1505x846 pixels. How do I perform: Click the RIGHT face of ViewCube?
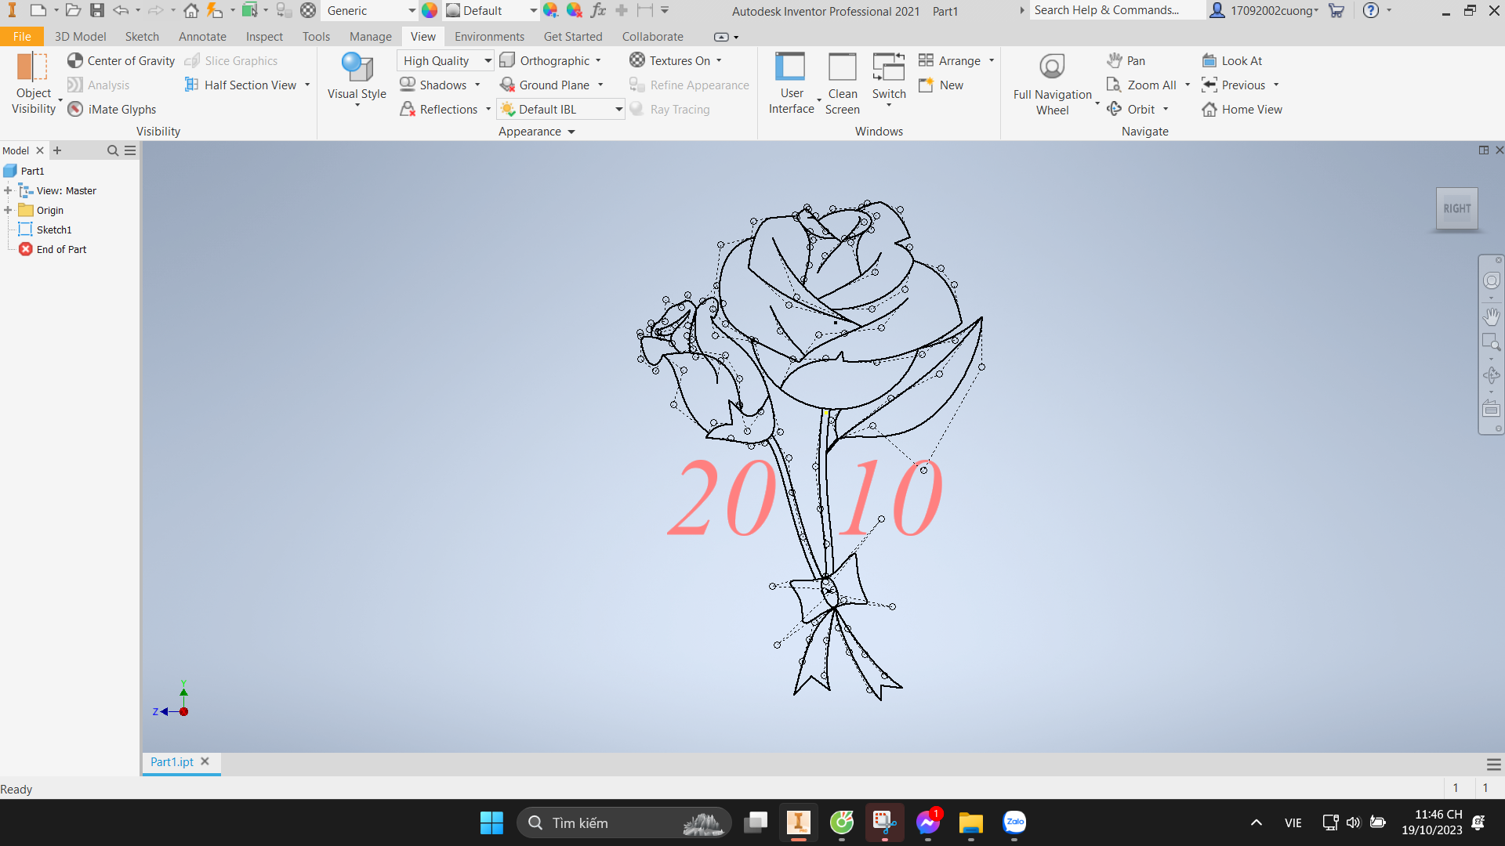(1456, 208)
